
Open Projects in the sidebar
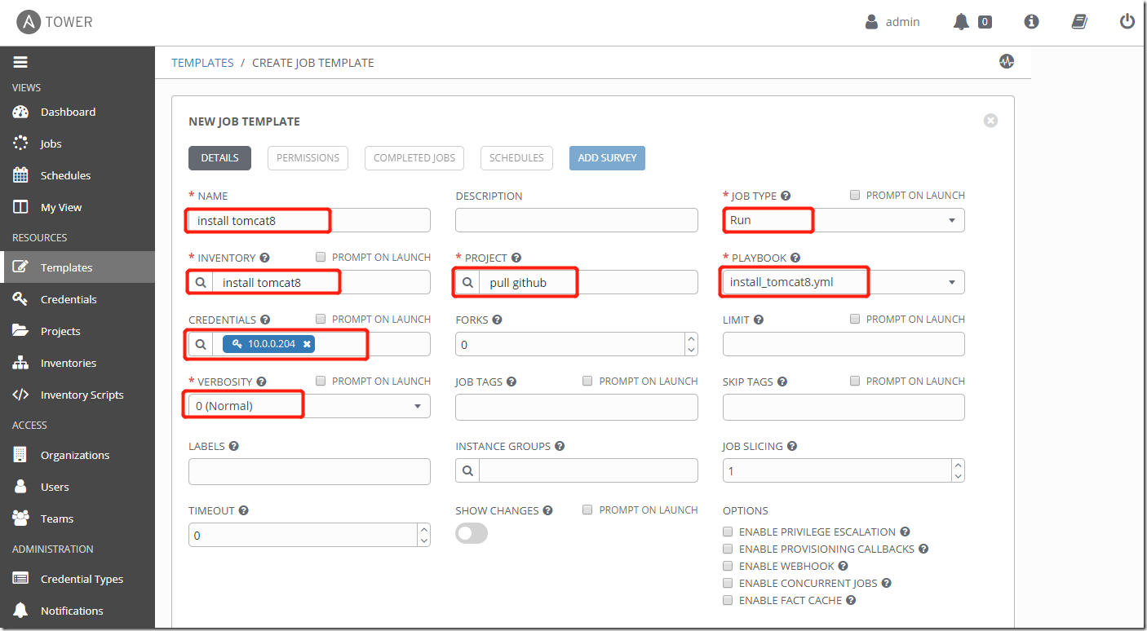click(77, 331)
